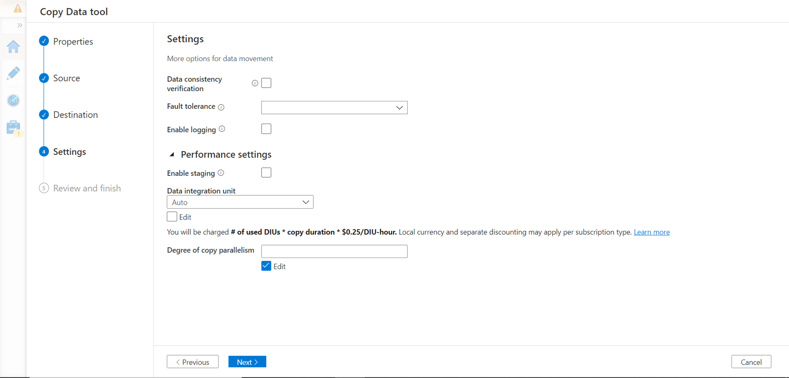Focus the Degree of copy parallelism field
789x378 pixels.
point(334,251)
